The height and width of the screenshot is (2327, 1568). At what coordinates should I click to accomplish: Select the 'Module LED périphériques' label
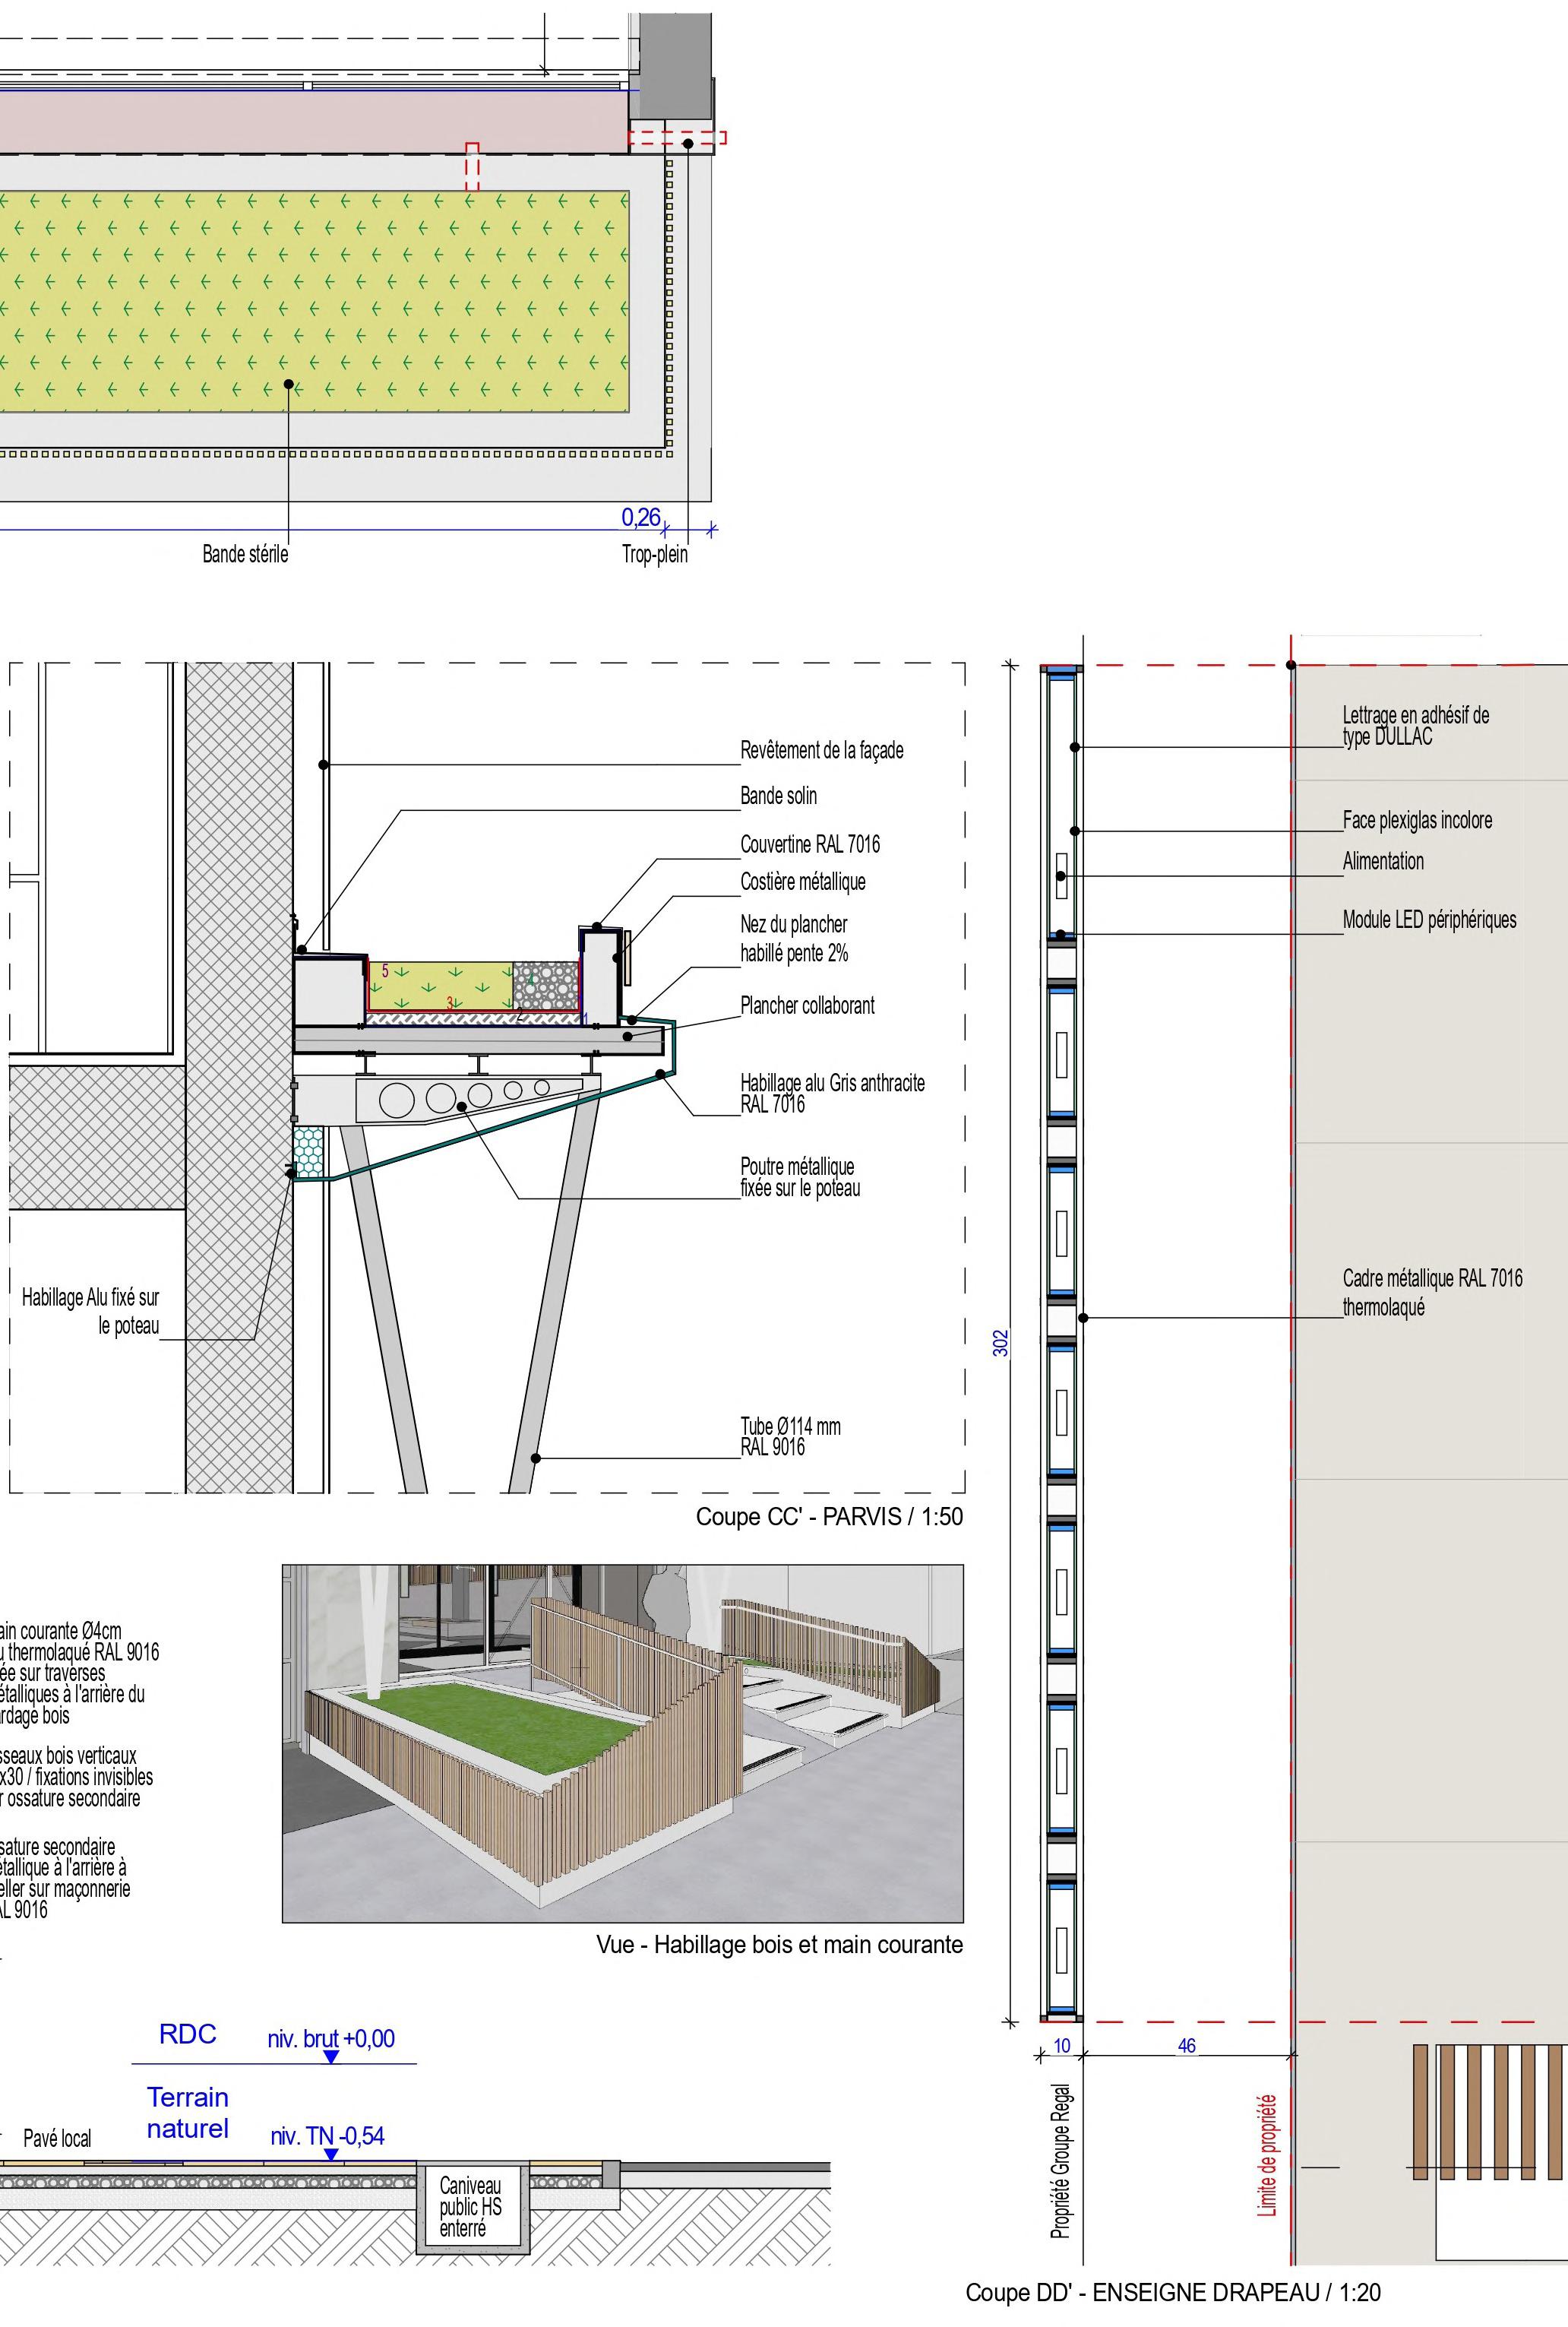tap(1428, 920)
